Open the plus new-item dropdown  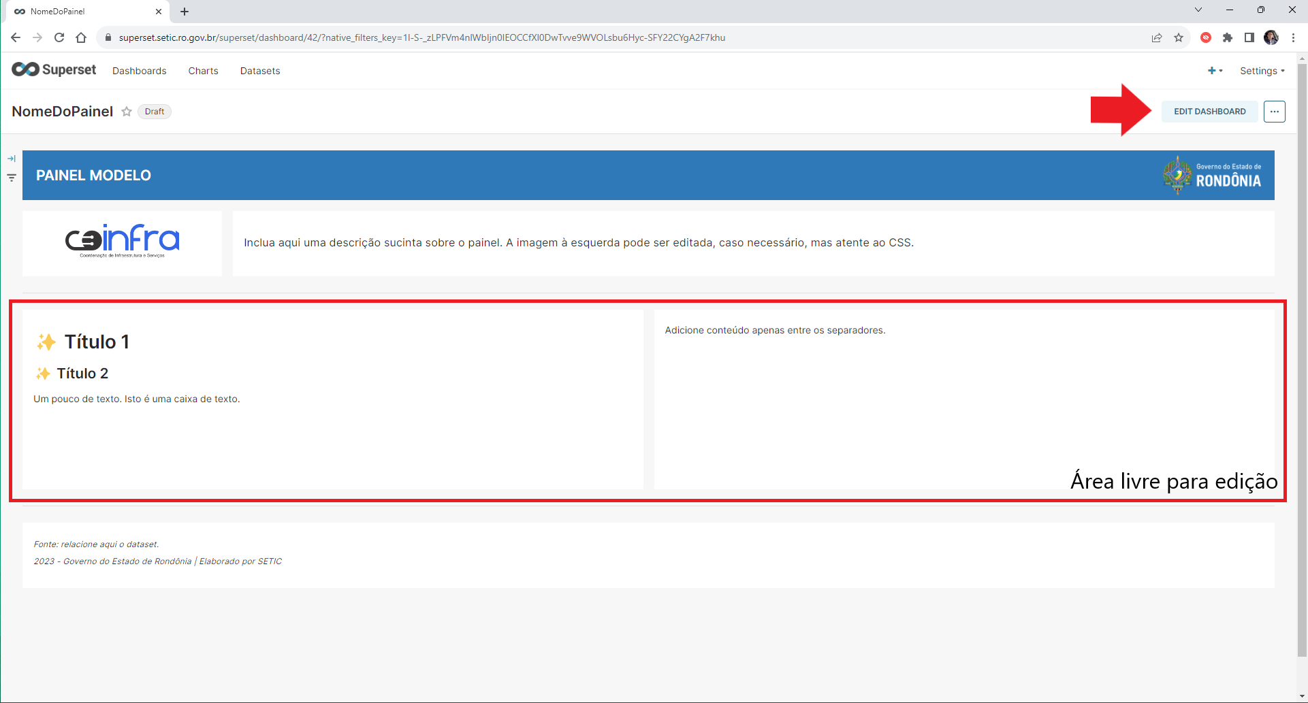click(x=1215, y=71)
